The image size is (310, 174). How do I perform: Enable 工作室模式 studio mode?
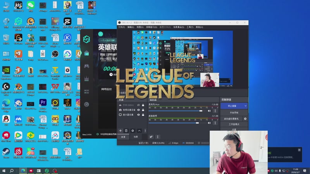(x=234, y=124)
